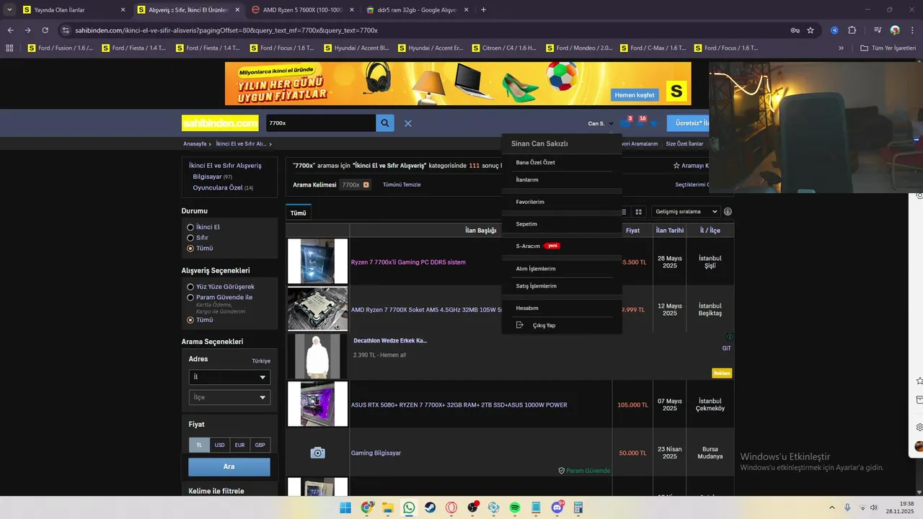Bookmark this page with the star icon
923x519 pixels.
(x=811, y=30)
